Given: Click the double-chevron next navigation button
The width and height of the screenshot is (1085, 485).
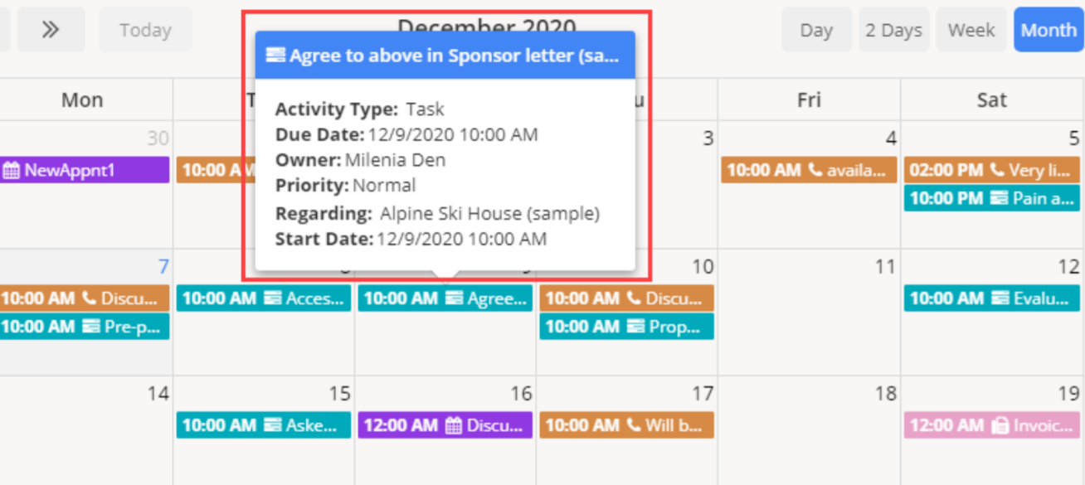Looking at the screenshot, I should point(51,30).
